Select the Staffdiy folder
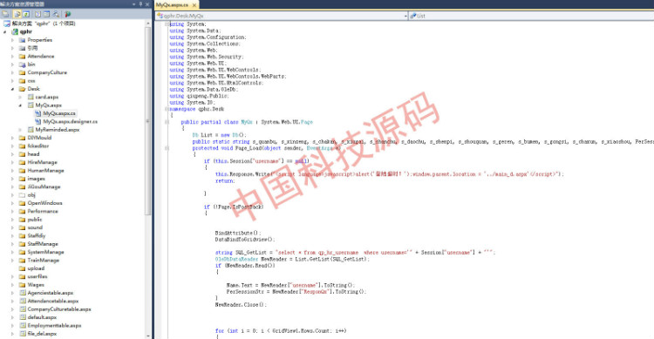This screenshot has height=339, width=654. (x=37, y=235)
